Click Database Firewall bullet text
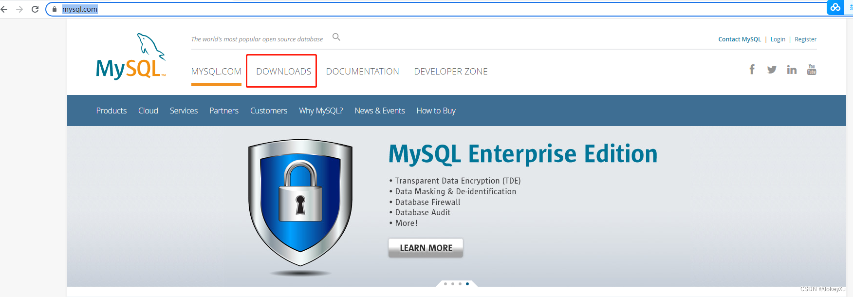853x297 pixels. point(427,202)
